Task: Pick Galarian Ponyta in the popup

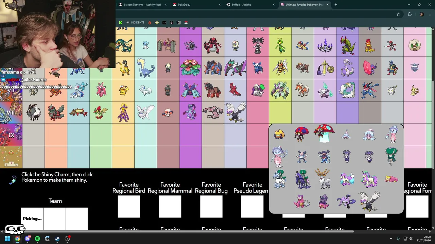Action: pos(346,179)
